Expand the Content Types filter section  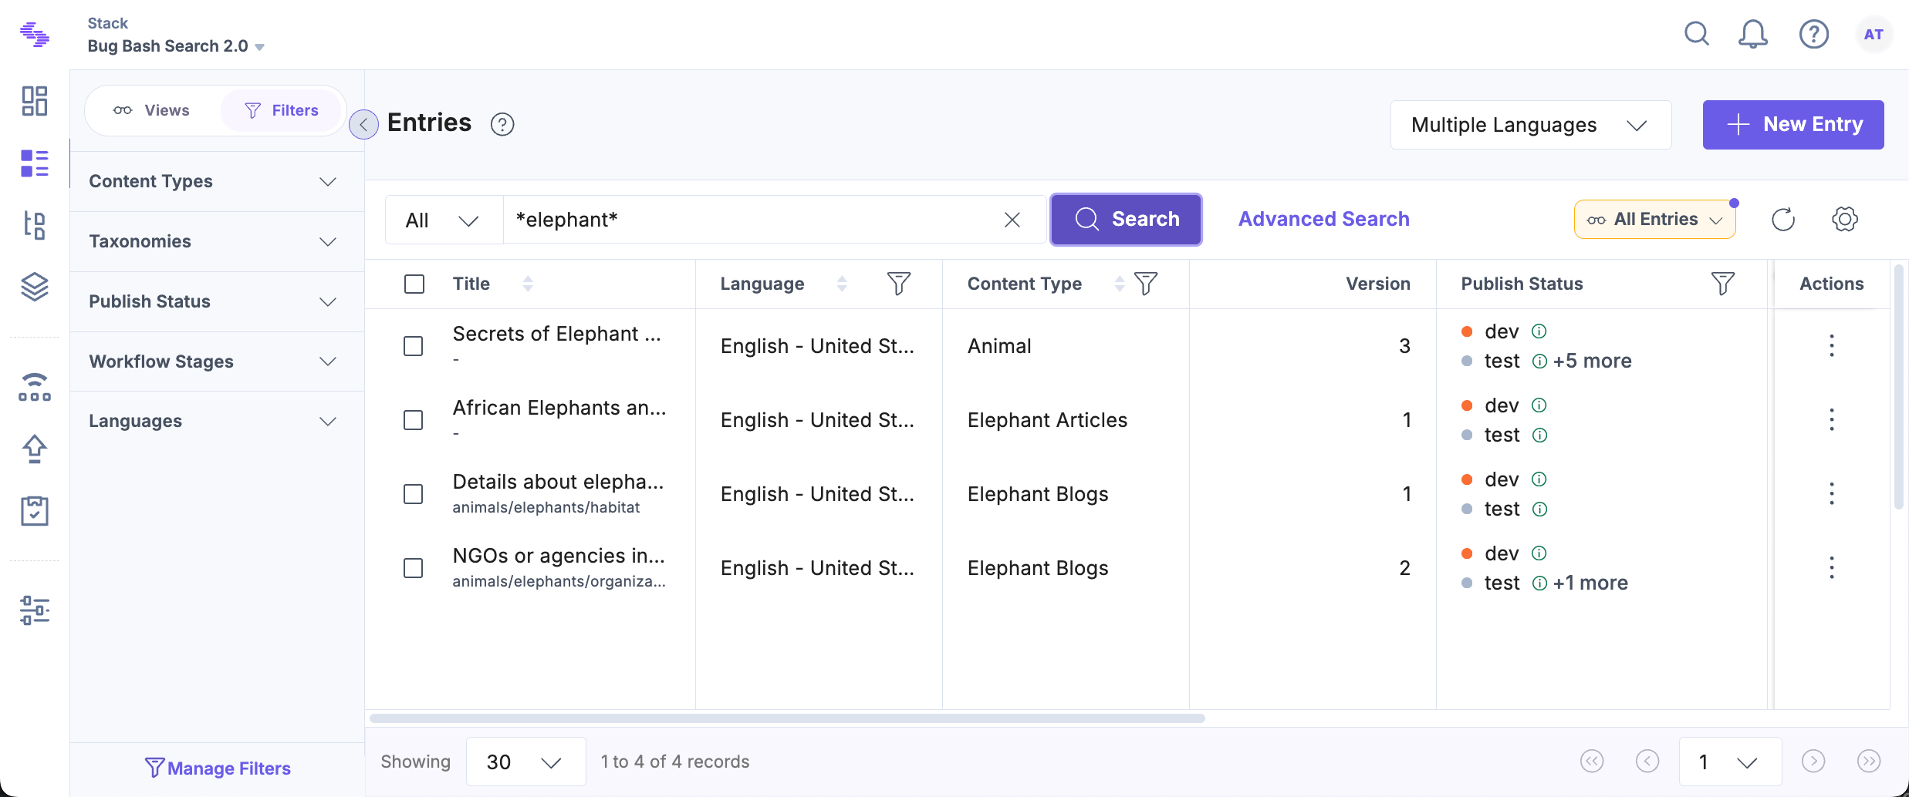coord(213,181)
